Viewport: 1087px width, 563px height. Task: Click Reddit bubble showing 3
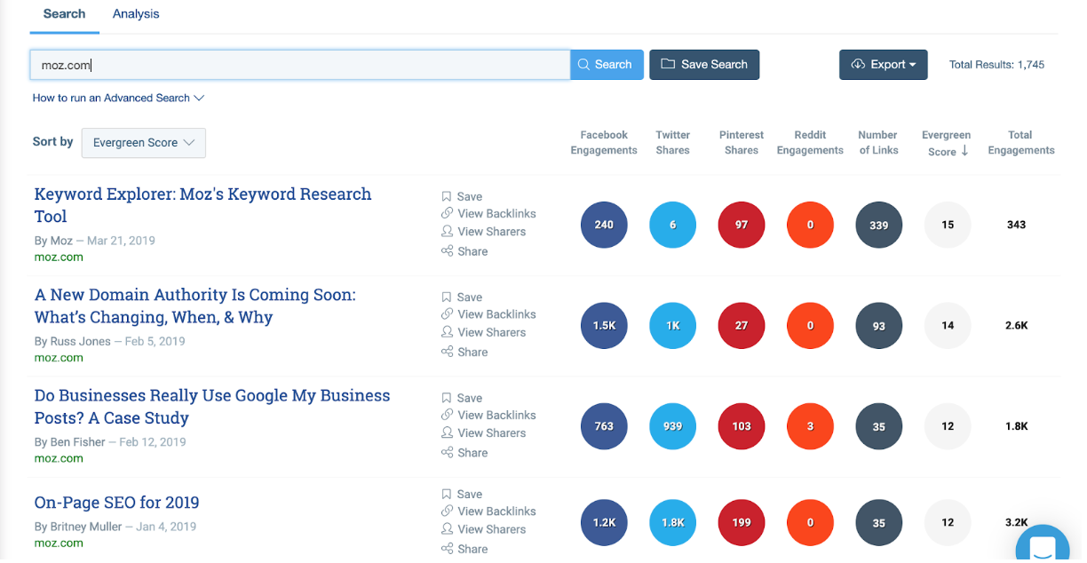click(x=810, y=426)
